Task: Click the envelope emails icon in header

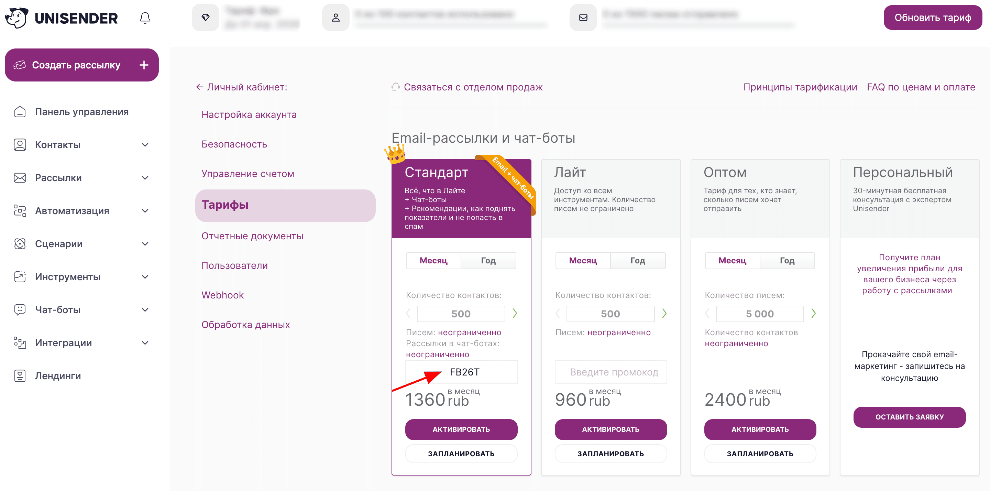Action: point(583,18)
